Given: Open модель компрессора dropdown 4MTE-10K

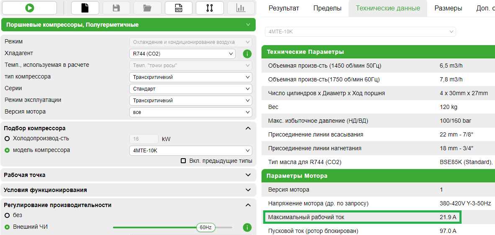Looking at the screenshot, I should (191, 151).
